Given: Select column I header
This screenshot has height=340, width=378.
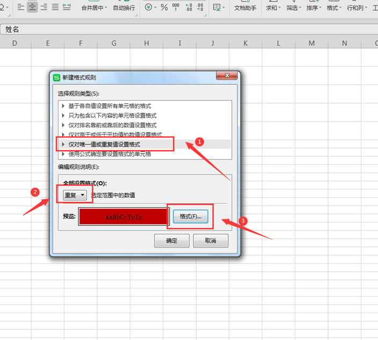Looking at the screenshot, I should [x=179, y=43].
